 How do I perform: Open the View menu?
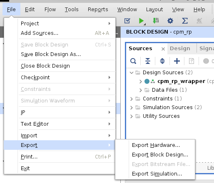178,10
